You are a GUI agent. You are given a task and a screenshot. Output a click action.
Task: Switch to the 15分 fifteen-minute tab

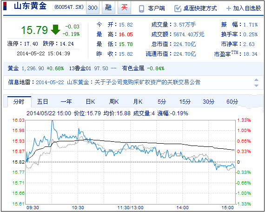pos(185,102)
